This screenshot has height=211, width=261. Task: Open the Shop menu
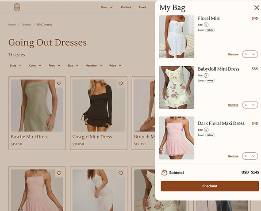click(107, 8)
